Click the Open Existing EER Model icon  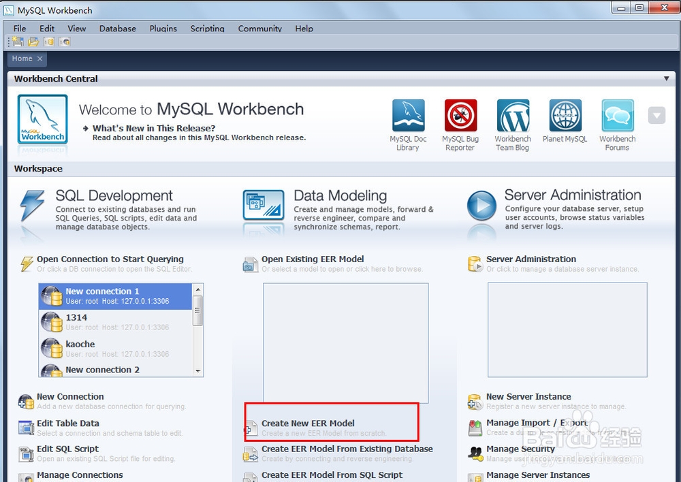pyautogui.click(x=250, y=264)
